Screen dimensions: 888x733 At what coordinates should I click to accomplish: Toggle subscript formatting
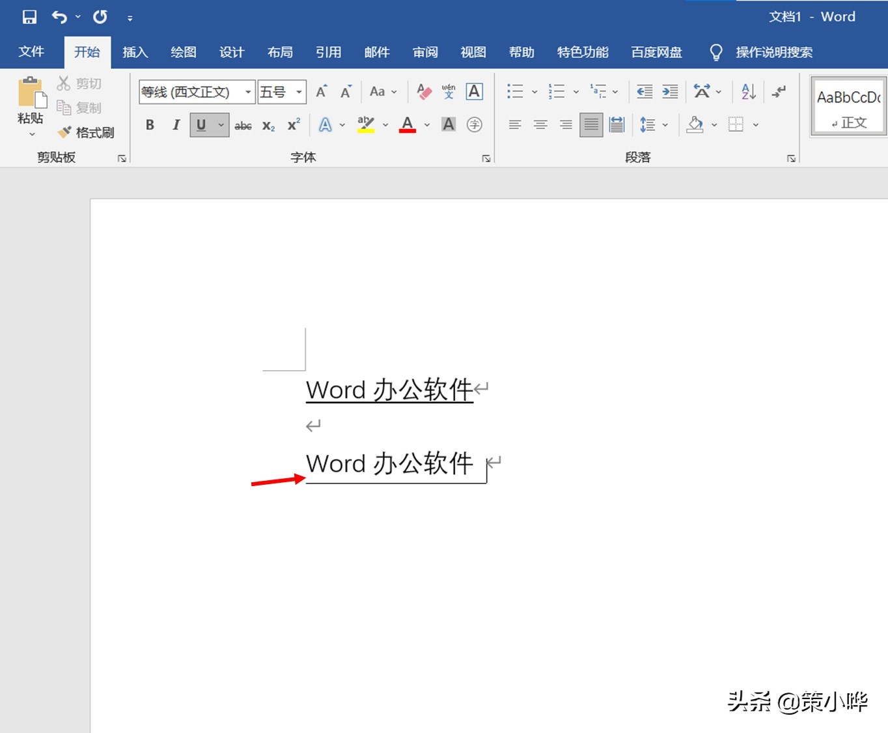point(269,126)
